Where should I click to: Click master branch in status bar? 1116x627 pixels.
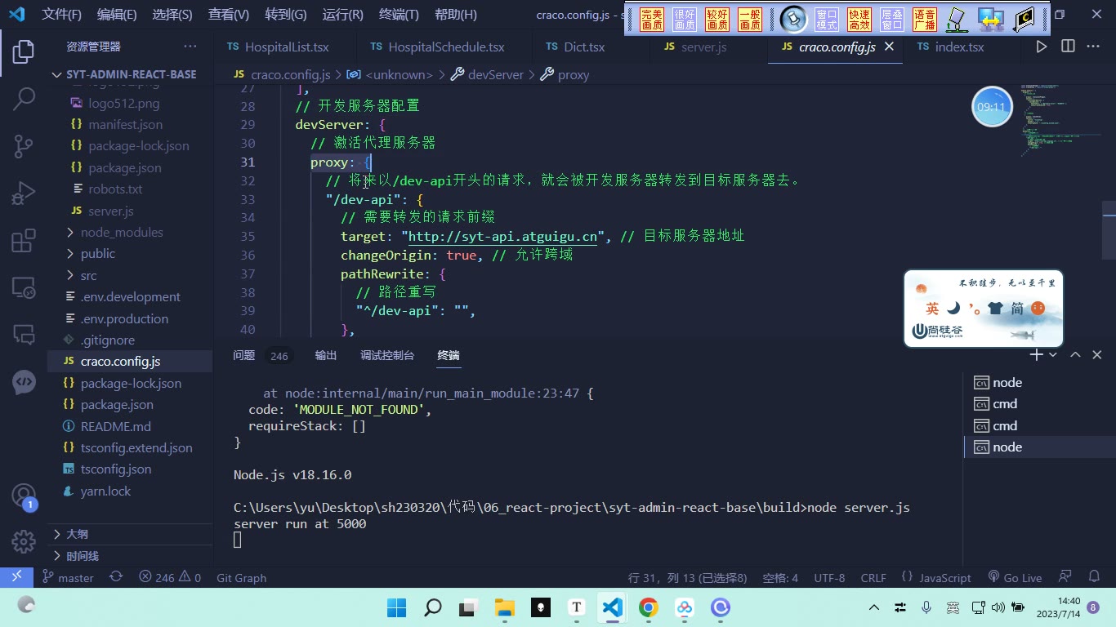pos(68,577)
